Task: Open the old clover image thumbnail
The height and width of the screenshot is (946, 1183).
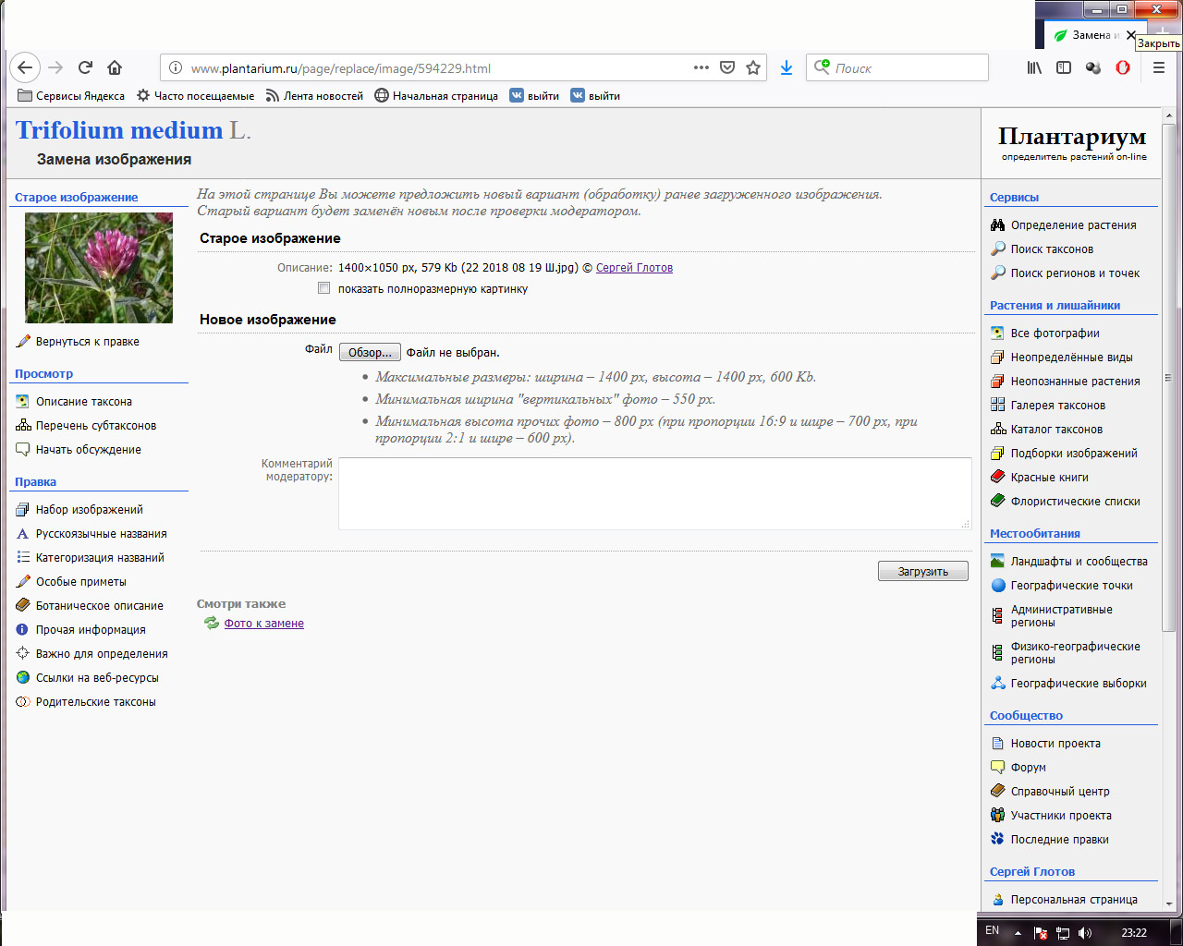Action: [99, 268]
